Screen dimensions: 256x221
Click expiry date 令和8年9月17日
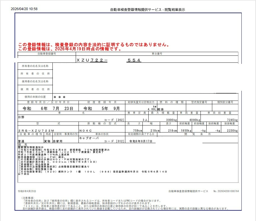click(x=141, y=141)
